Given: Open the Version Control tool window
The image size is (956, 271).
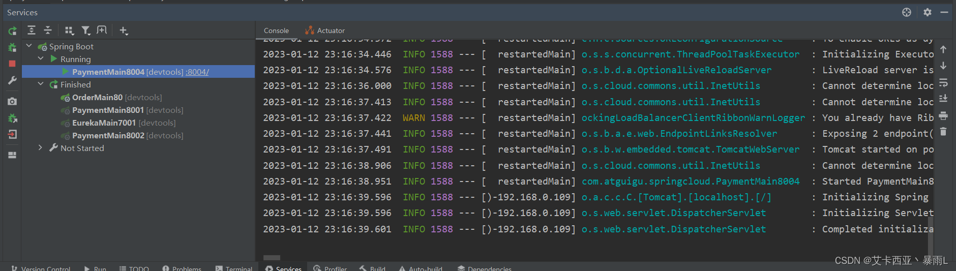Looking at the screenshot, I should point(41,268).
